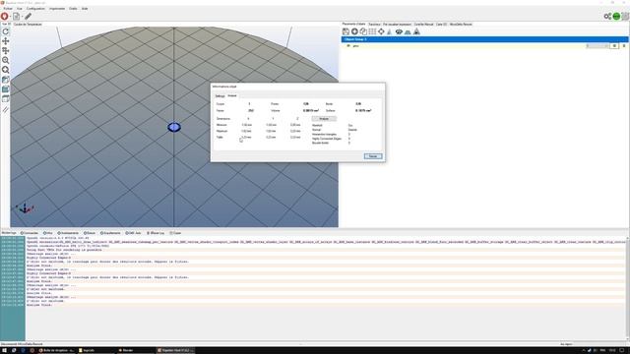
Task: Open the Imprimante menu
Action: click(57, 9)
